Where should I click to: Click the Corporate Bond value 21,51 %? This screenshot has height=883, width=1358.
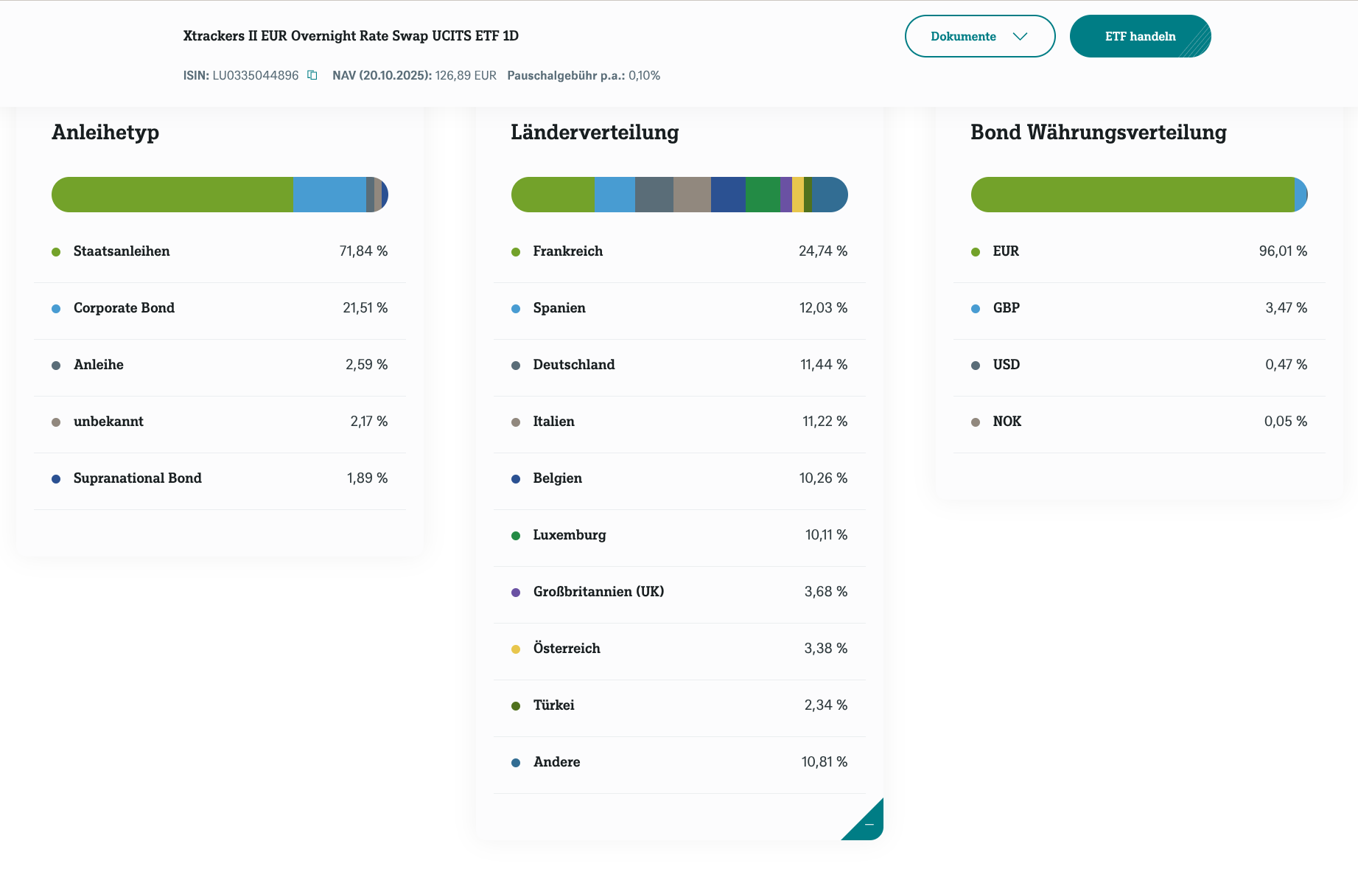[x=365, y=308]
